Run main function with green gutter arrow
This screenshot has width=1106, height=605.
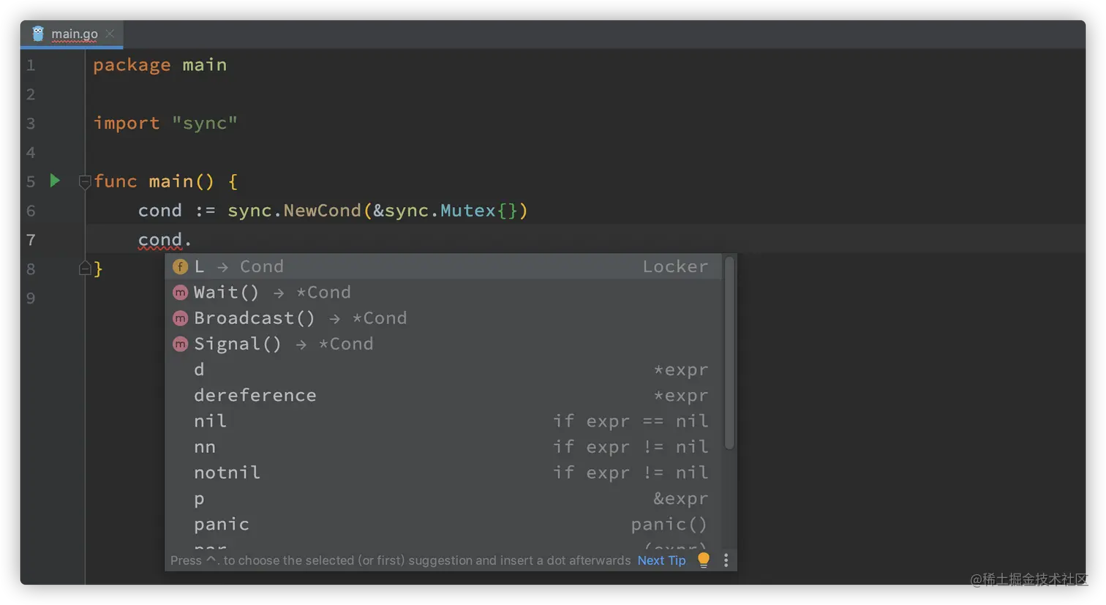(55, 180)
